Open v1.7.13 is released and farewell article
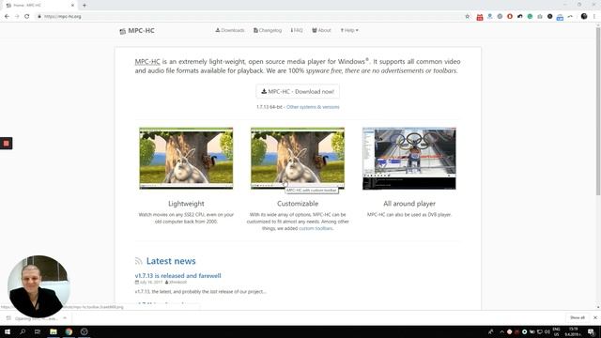This screenshot has height=338, width=601. [x=177, y=275]
